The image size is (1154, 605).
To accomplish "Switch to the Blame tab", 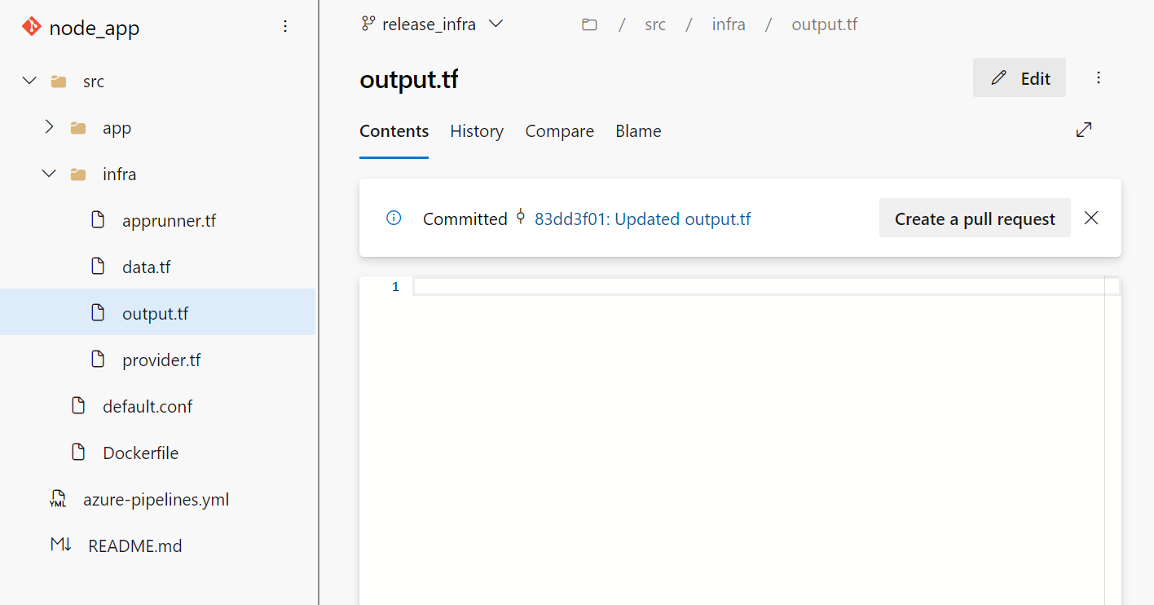I will pyautogui.click(x=638, y=131).
